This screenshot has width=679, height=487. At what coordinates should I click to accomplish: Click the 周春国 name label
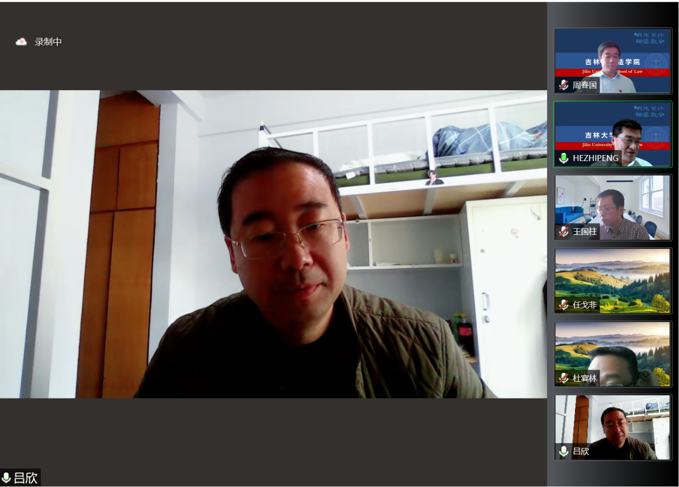(x=585, y=85)
